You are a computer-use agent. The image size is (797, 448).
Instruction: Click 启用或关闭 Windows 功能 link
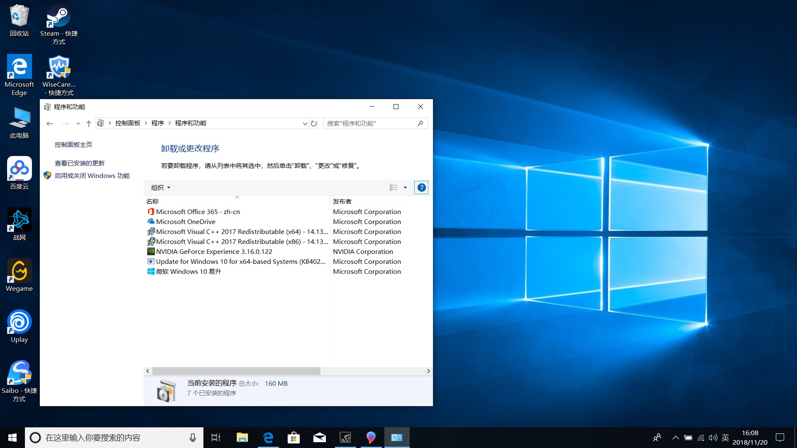92,175
